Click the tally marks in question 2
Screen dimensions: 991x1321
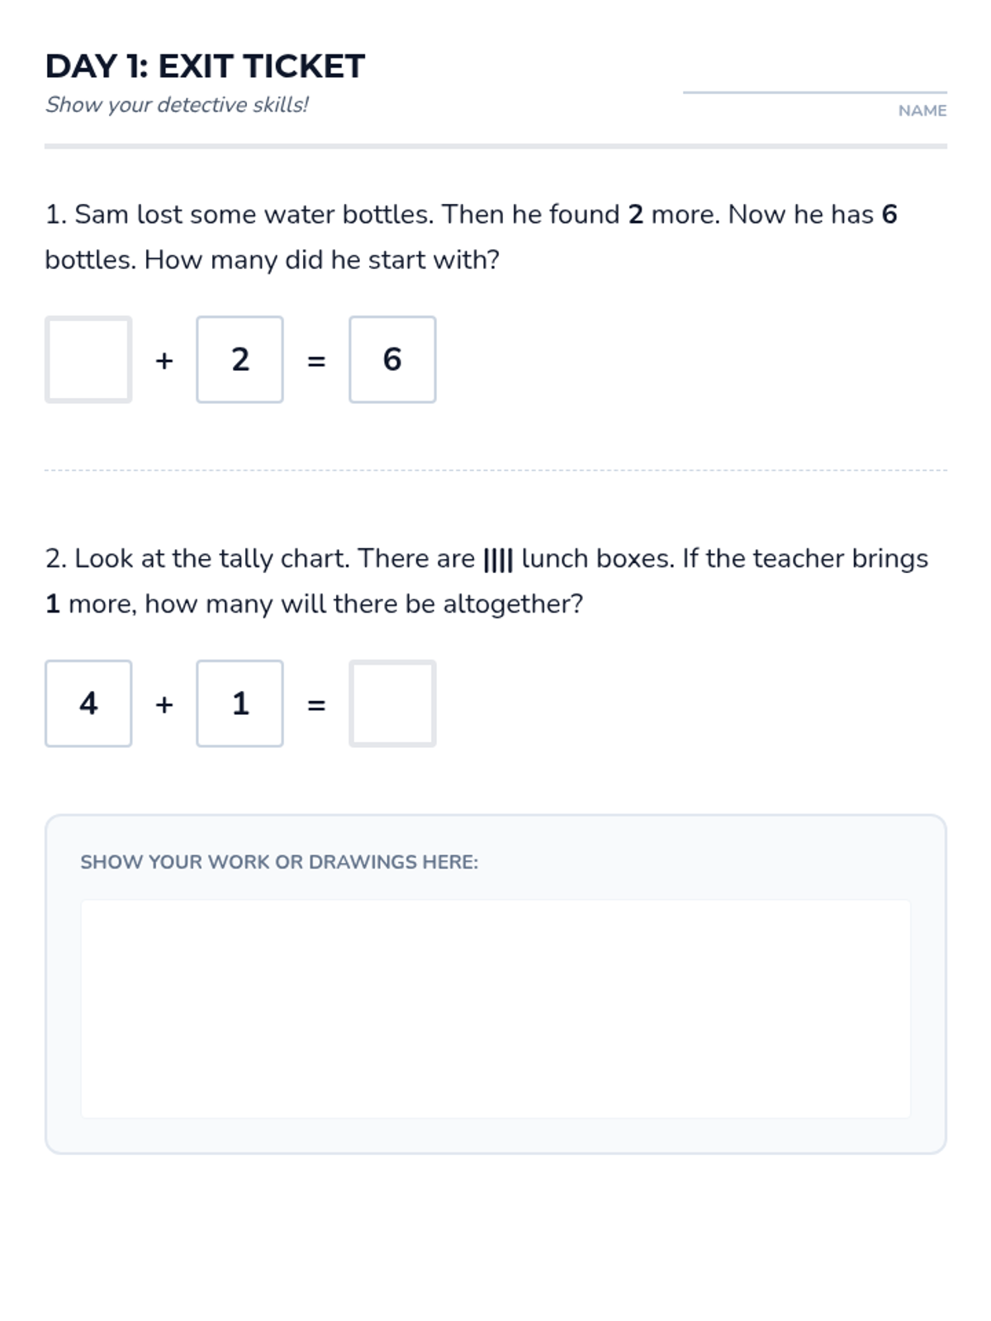pyautogui.click(x=498, y=560)
